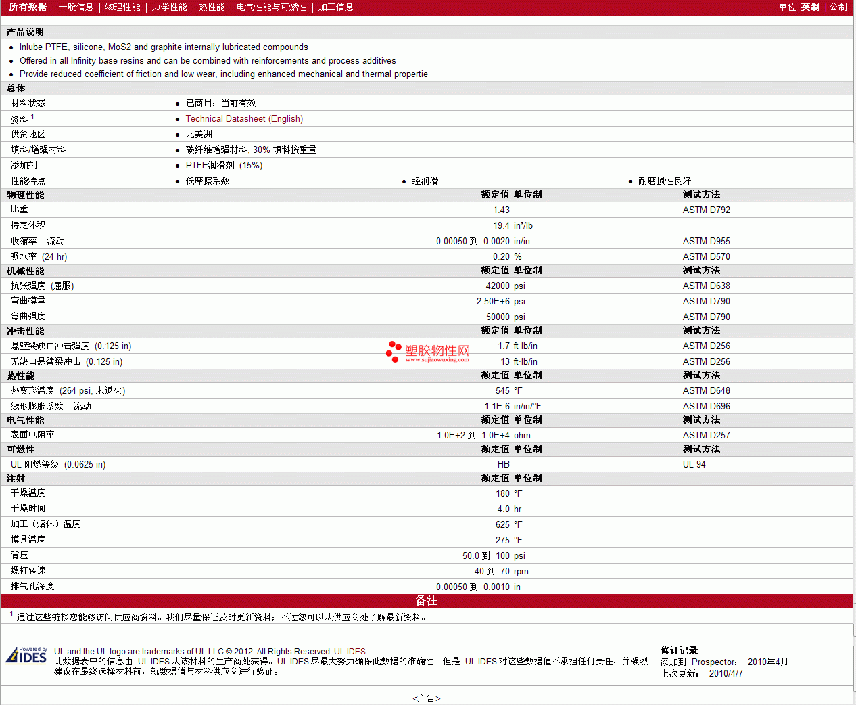The image size is (856, 705).
Task: Click the 产品说明 section header
Action: coord(25,32)
